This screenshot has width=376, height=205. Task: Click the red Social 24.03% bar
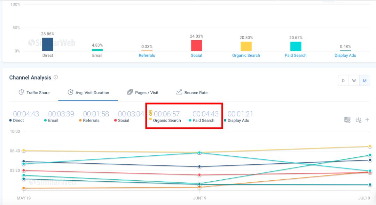pos(196,46)
